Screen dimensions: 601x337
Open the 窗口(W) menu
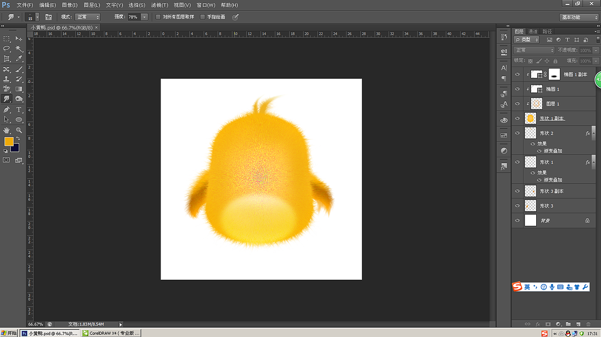pos(206,5)
